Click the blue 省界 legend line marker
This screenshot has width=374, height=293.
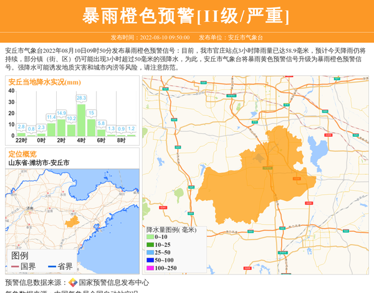(x=52, y=266)
